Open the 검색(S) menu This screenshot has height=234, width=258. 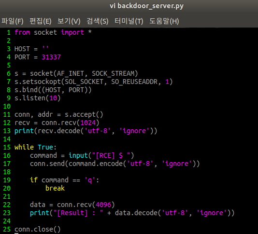(x=98, y=21)
